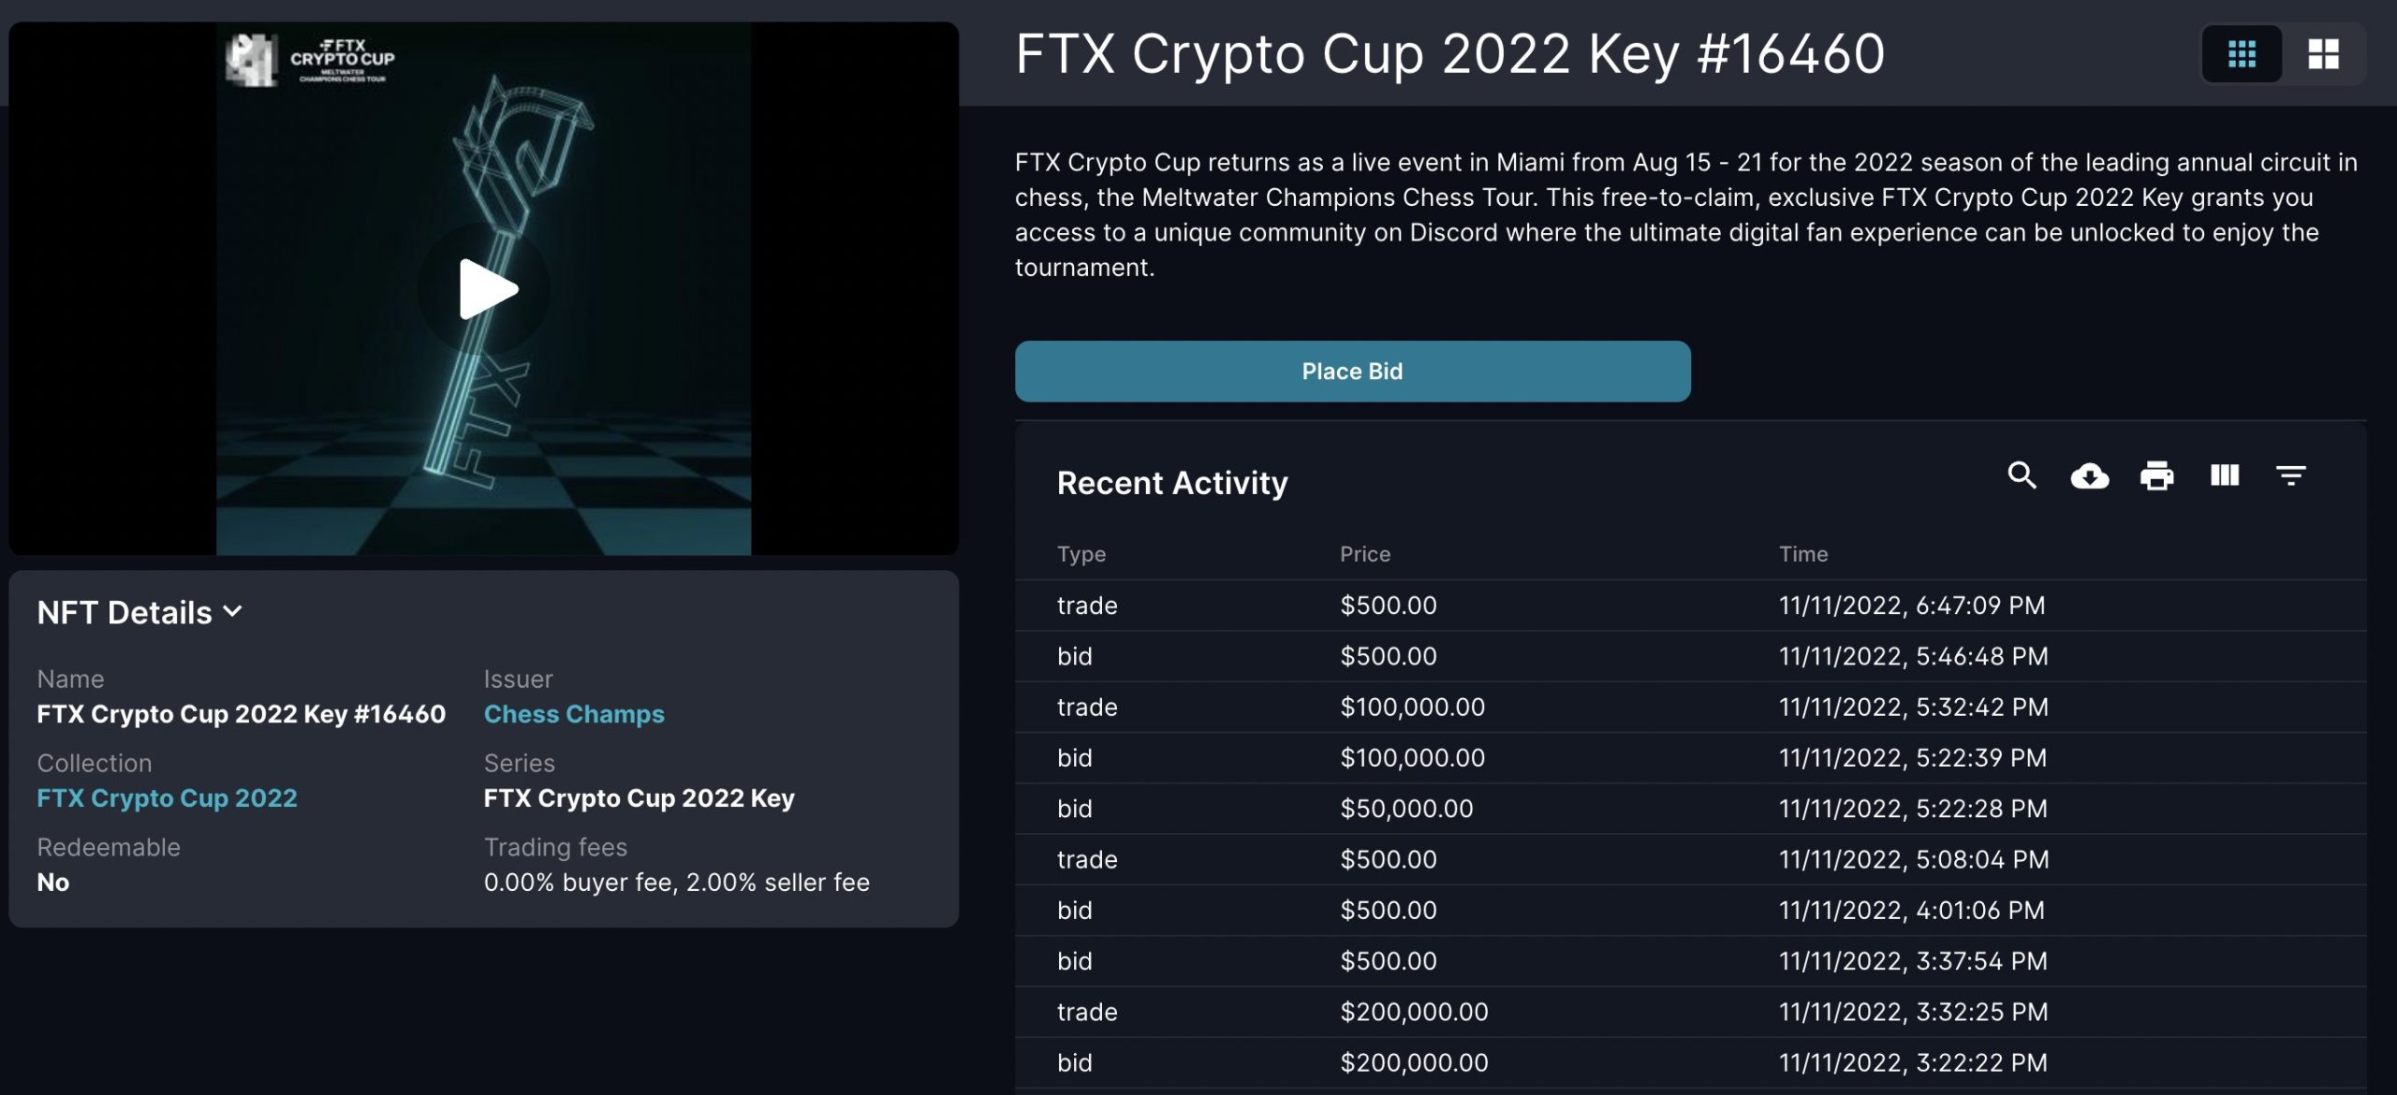Viewport: 2397px width, 1095px height.
Task: Open the view columns icon
Action: (x=2224, y=475)
